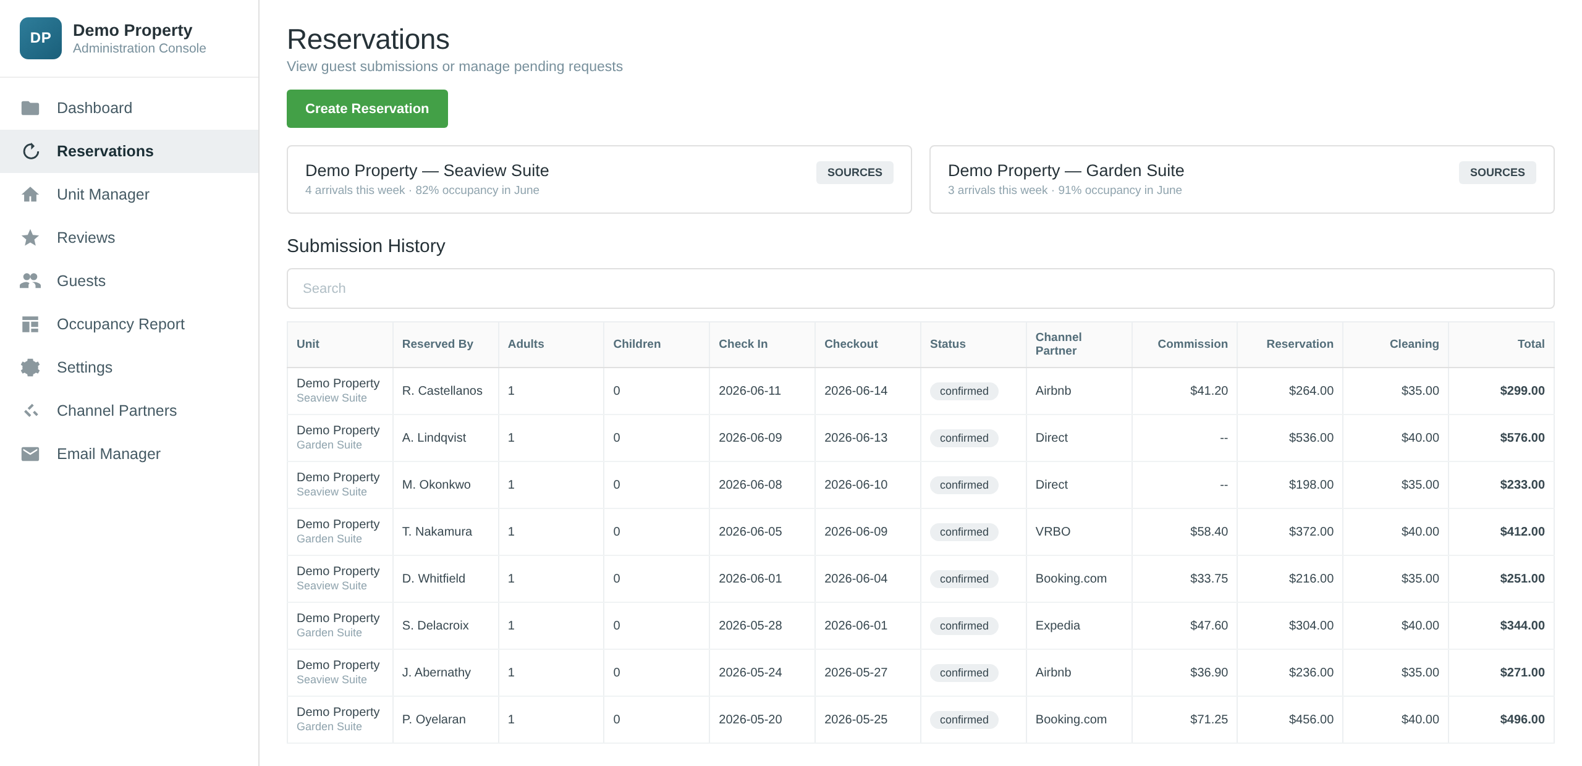Click the Settings gear icon
The image size is (1582, 766).
pyautogui.click(x=30, y=368)
